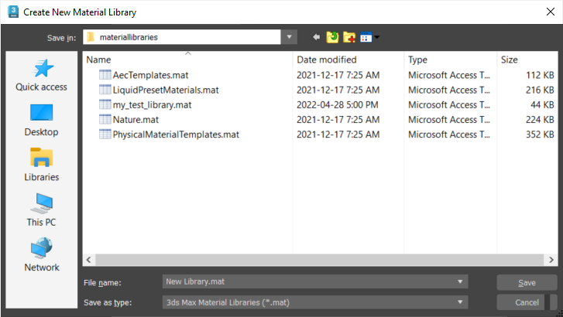
Task: Go to the Desktop location
Action: coord(41,121)
